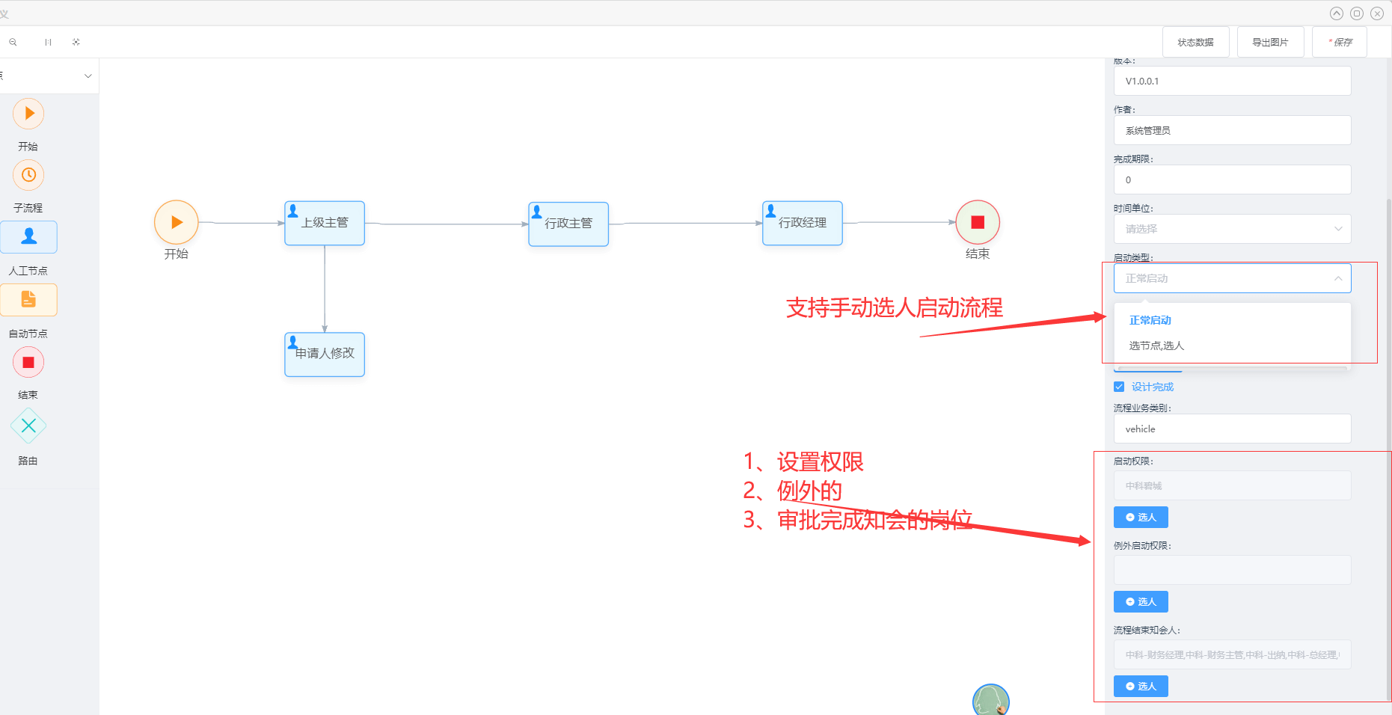1392x715 pixels.
Task: Select the 路由 diamond routing icon
Action: (x=28, y=426)
